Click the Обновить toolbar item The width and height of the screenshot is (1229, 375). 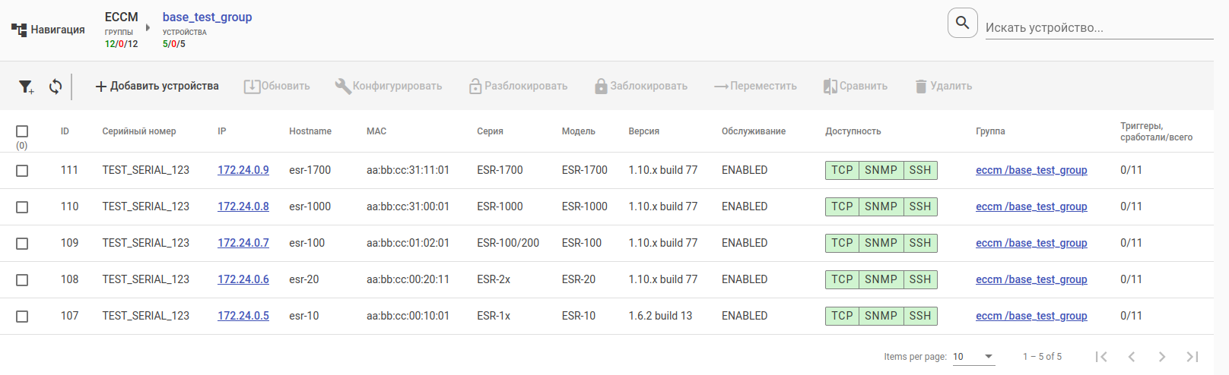[277, 86]
